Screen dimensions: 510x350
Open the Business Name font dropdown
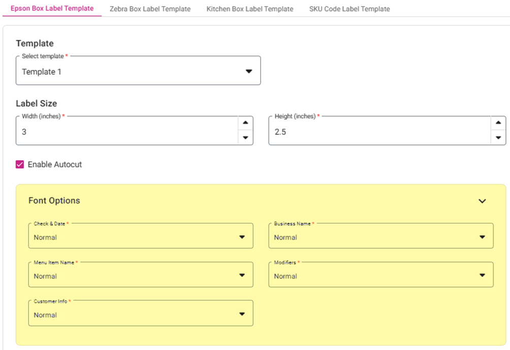tap(380, 237)
